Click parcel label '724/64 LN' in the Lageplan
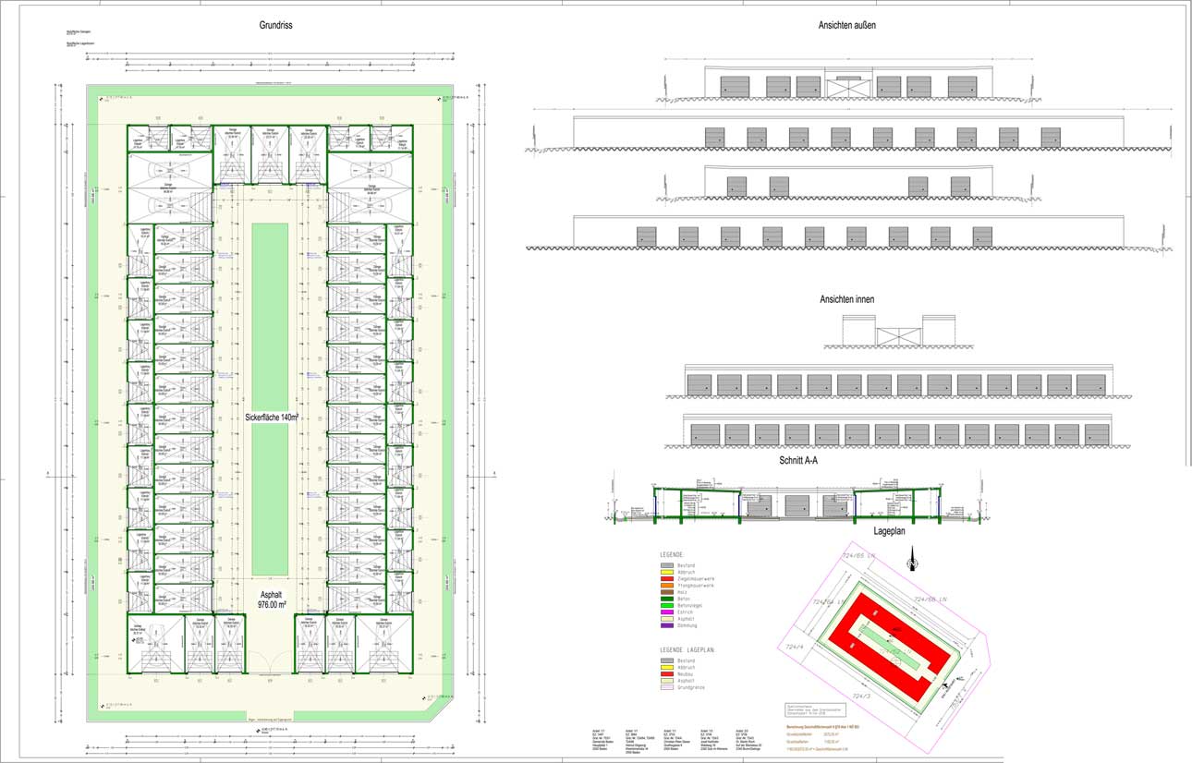The height and width of the screenshot is (763, 1192). click(831, 601)
